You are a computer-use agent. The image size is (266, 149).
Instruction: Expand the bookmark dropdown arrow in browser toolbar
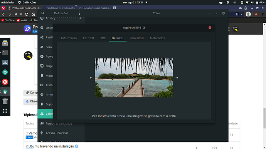(242, 14)
